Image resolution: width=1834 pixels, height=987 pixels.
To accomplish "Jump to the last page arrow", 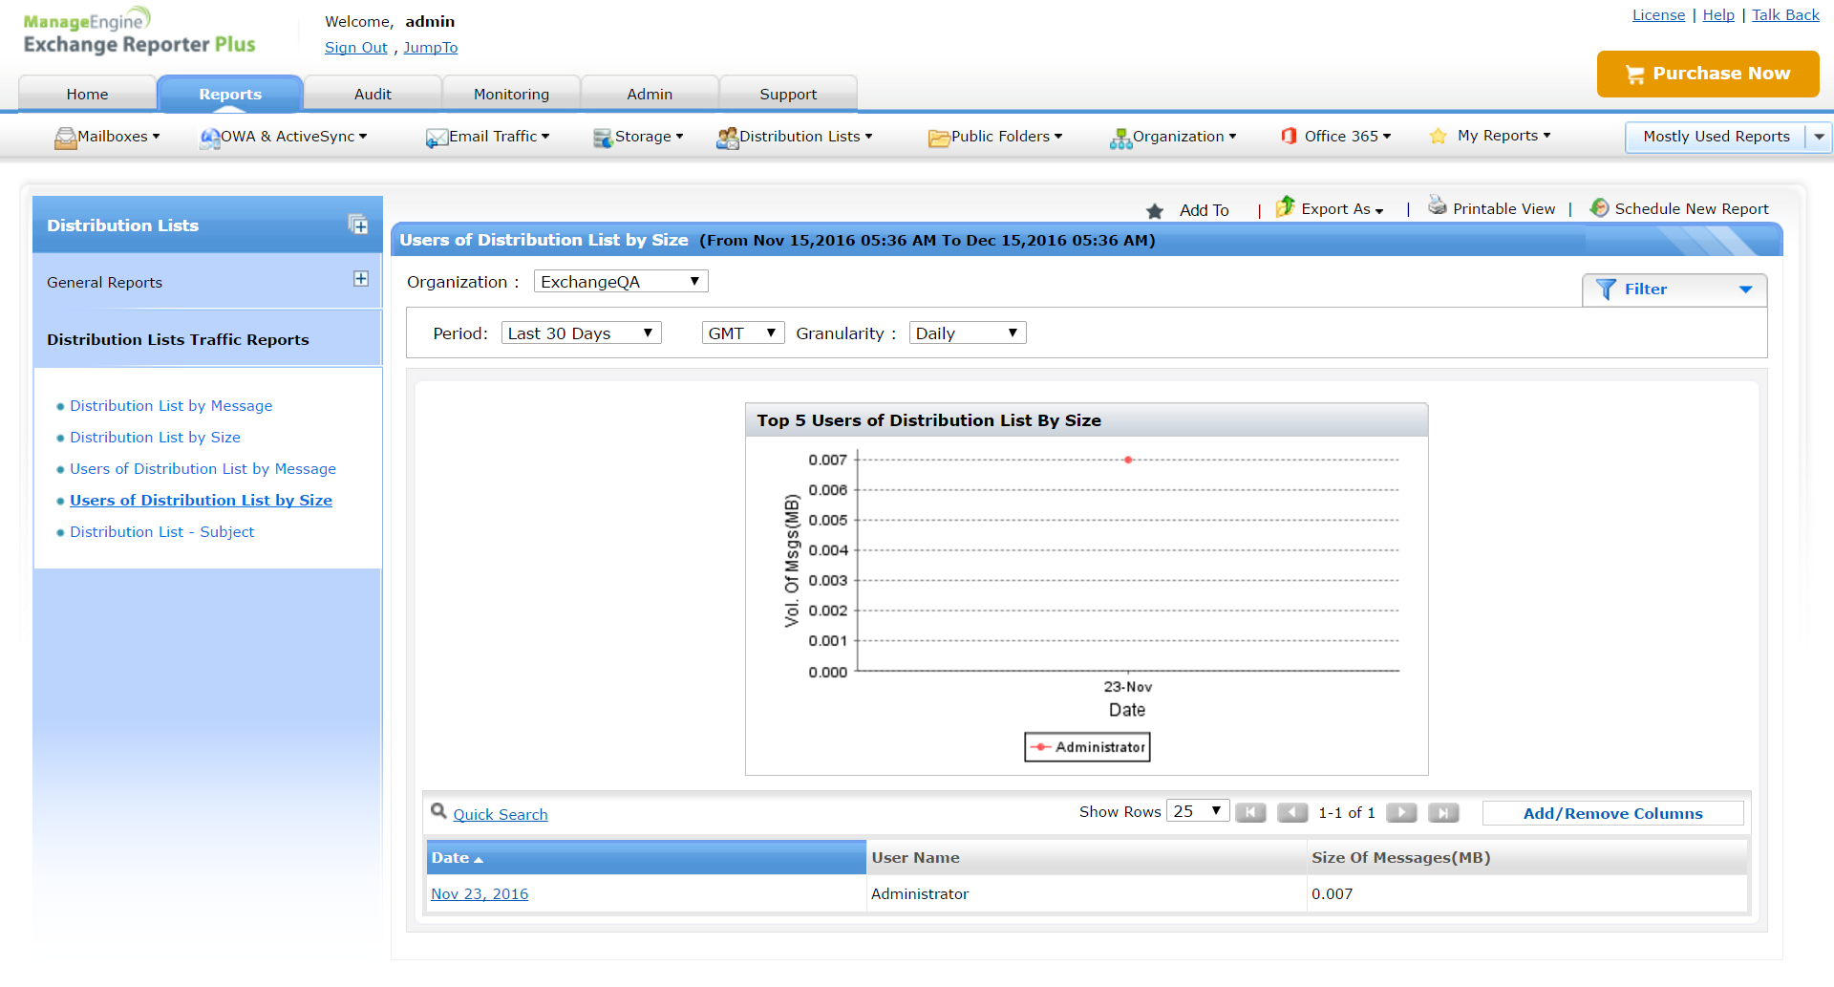I will coord(1443,813).
